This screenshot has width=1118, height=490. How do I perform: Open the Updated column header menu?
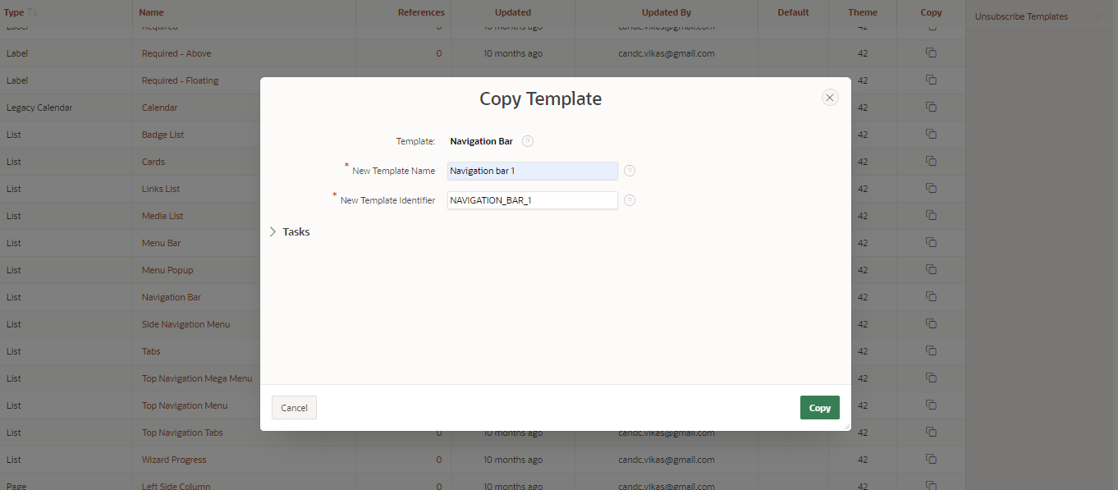pyautogui.click(x=512, y=11)
